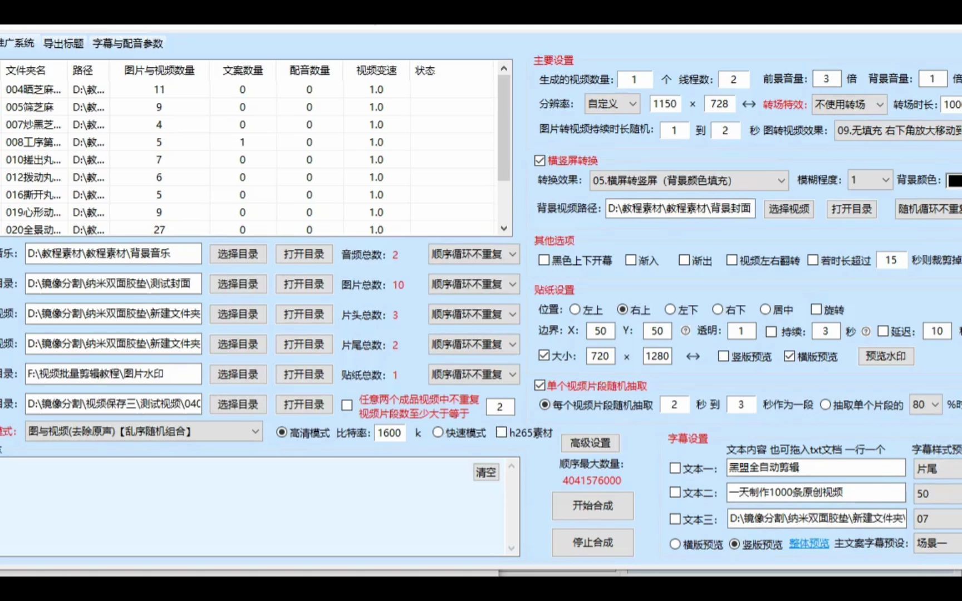Click the 视频变速 column header
Viewport: 962px width, 601px height.
376,70
